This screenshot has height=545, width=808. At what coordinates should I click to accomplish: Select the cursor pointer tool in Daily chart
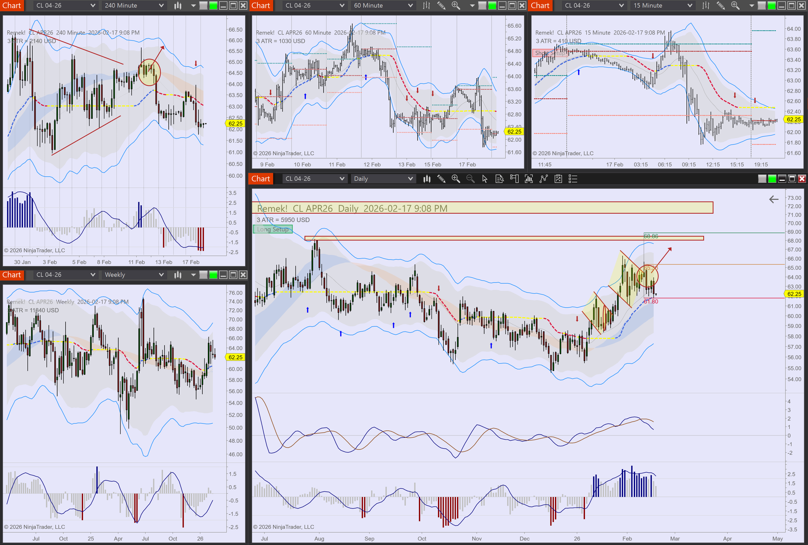485,179
